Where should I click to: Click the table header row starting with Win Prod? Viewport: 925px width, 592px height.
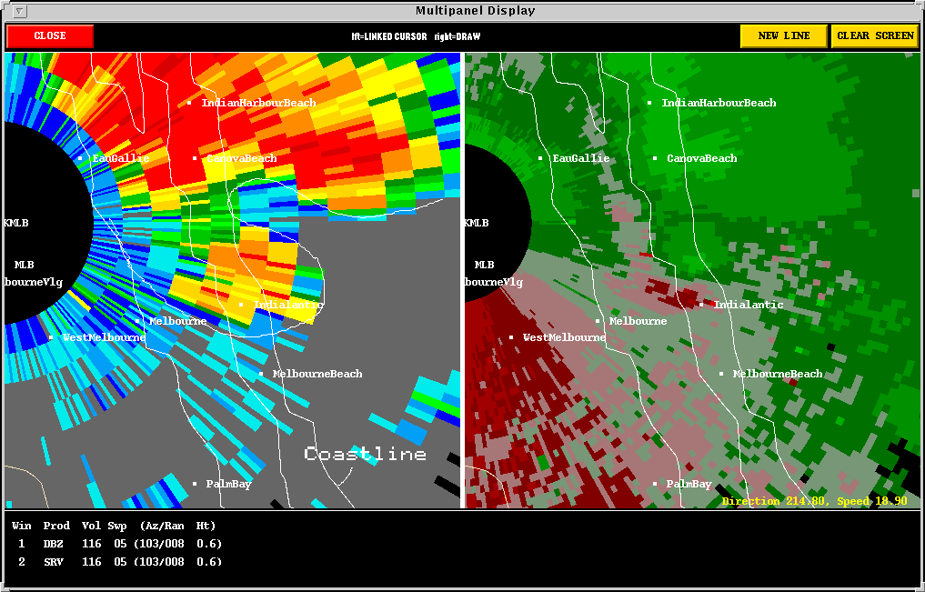tap(114, 526)
